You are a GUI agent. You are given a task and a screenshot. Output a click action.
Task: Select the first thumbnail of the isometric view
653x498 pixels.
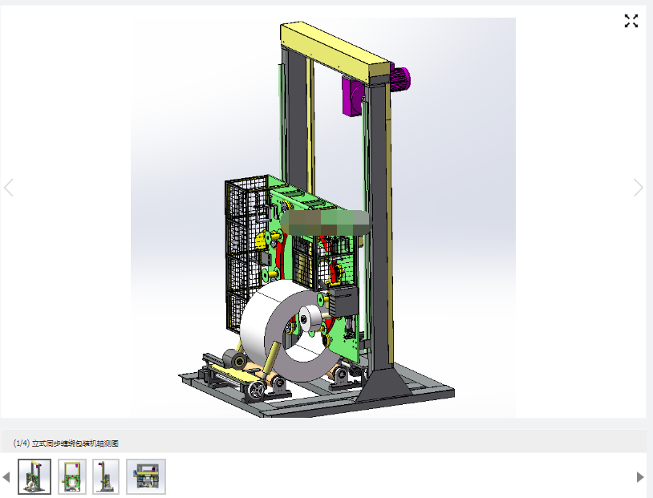pos(34,477)
